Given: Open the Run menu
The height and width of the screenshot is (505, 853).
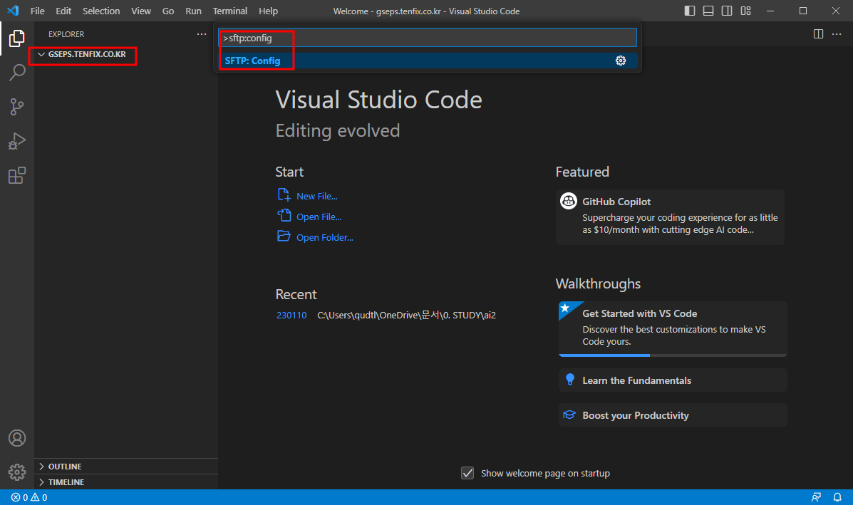Looking at the screenshot, I should (x=193, y=11).
